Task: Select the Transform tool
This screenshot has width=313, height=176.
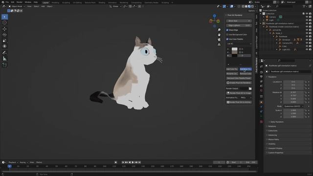Action: point(4,46)
